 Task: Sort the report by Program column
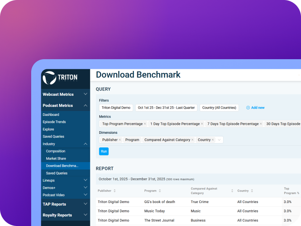[x=160, y=190]
